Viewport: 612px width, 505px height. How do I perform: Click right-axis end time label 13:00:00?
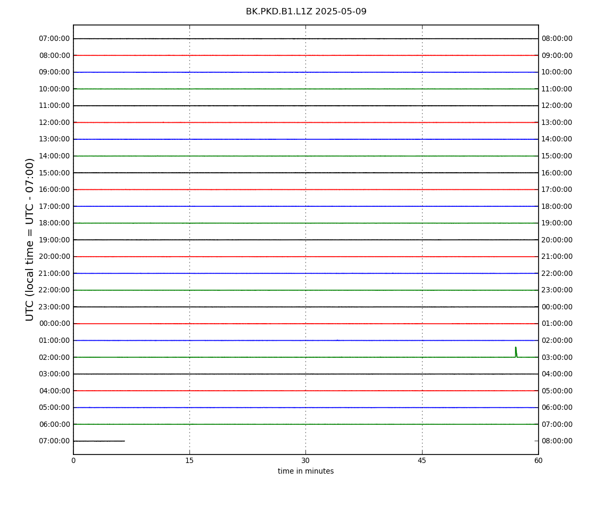(x=557, y=122)
